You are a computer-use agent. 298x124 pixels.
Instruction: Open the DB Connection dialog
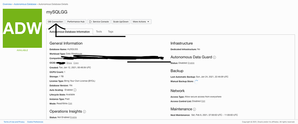pos(56,21)
